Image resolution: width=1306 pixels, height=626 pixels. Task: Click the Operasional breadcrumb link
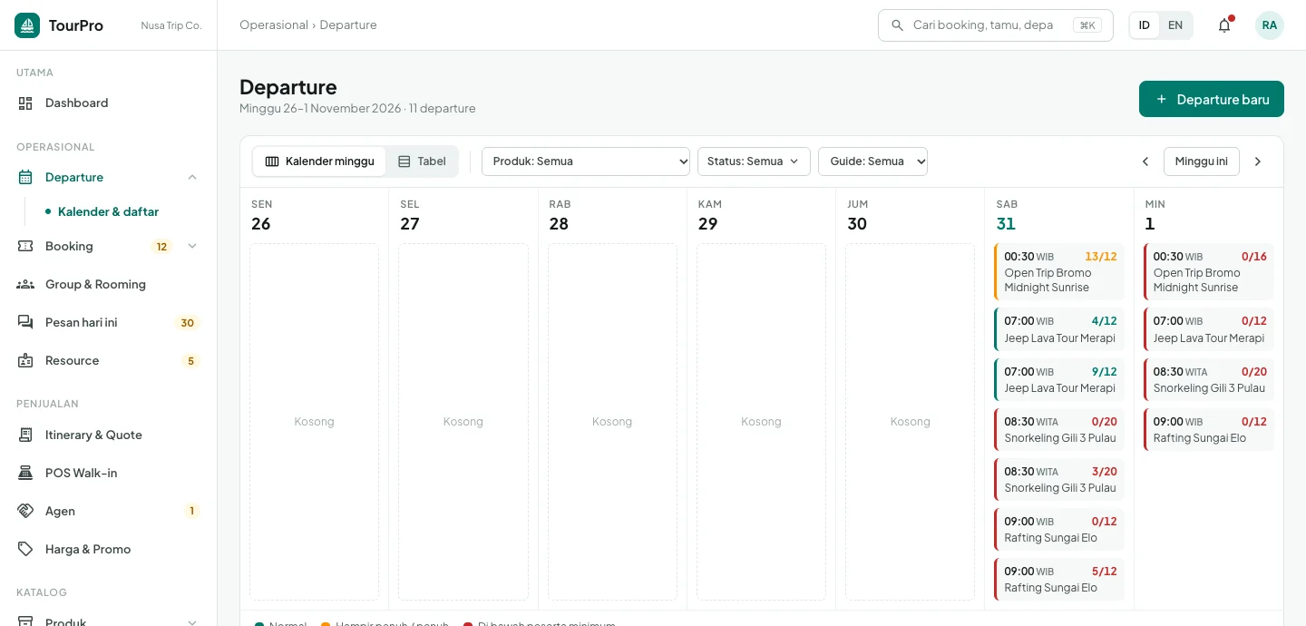[274, 25]
